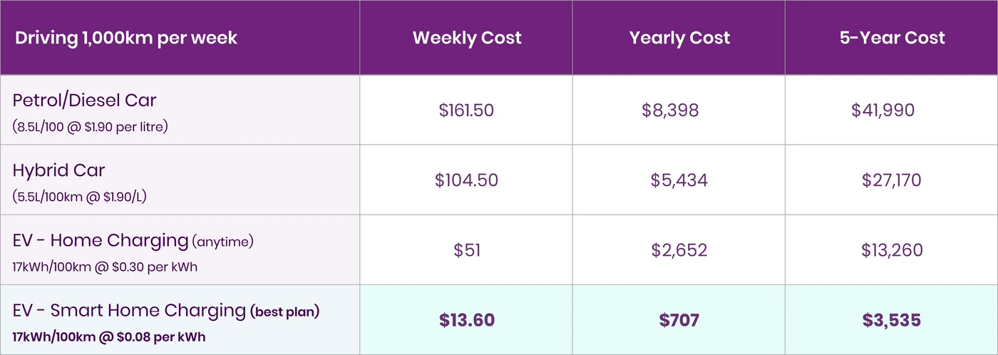Click the EV - Smart Home Charging label
This screenshot has height=355, width=998.
click(x=129, y=310)
